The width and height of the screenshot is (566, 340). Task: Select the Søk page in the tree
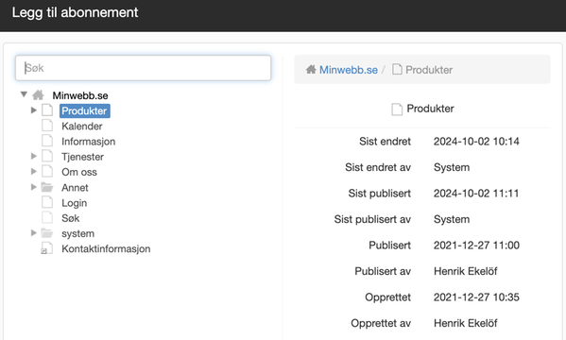70,218
